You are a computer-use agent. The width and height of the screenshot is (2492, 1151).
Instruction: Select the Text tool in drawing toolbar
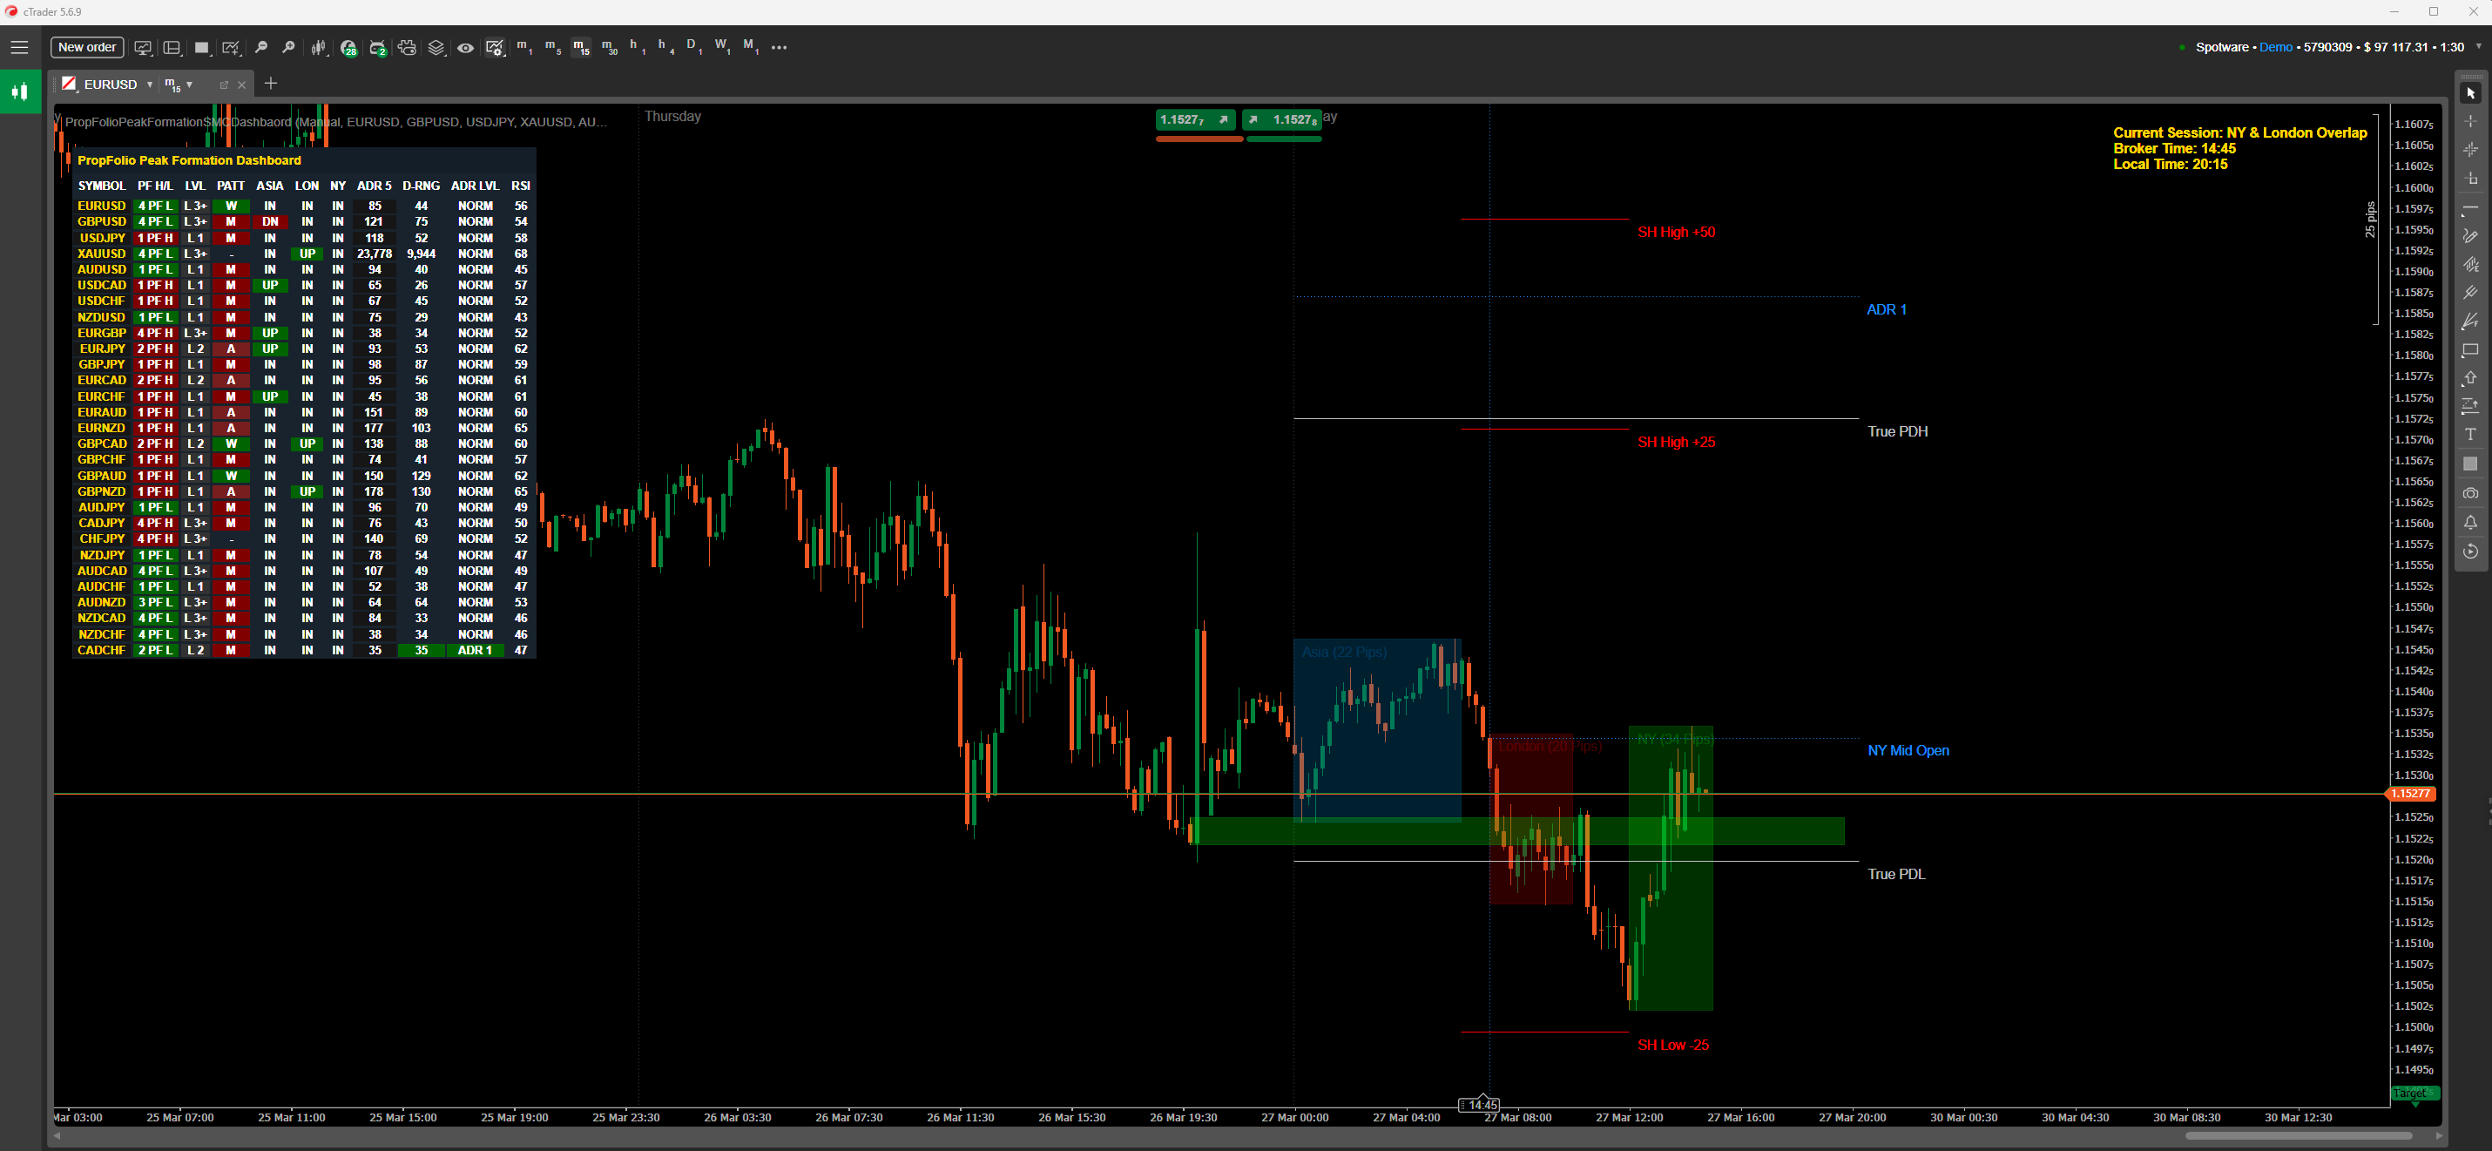(x=2469, y=435)
